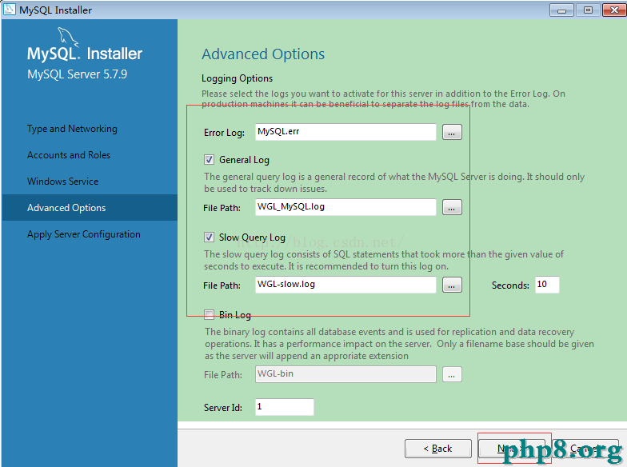This screenshot has width=627, height=467.
Task: Go back with the Back button
Action: (438, 449)
